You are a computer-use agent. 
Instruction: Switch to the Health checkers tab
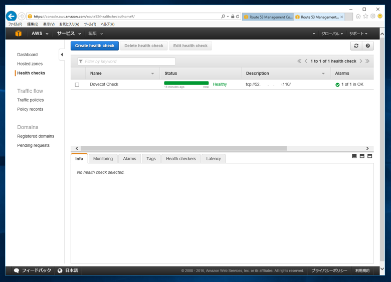click(181, 159)
